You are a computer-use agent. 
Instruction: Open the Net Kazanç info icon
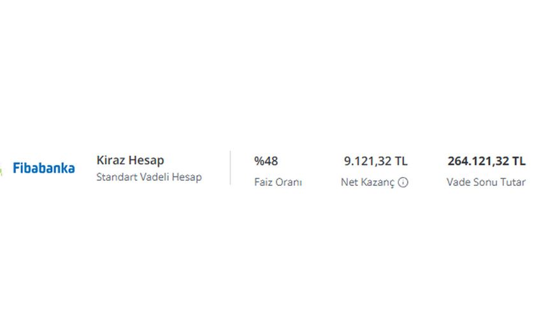[403, 182]
